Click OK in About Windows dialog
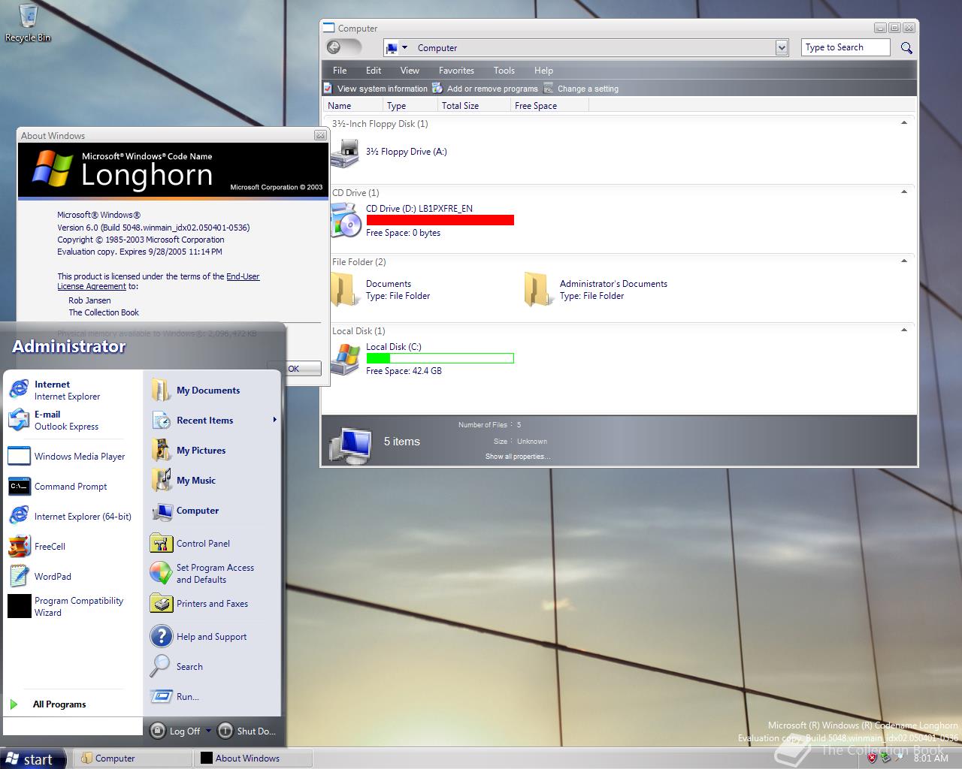This screenshot has width=962, height=769. [294, 369]
